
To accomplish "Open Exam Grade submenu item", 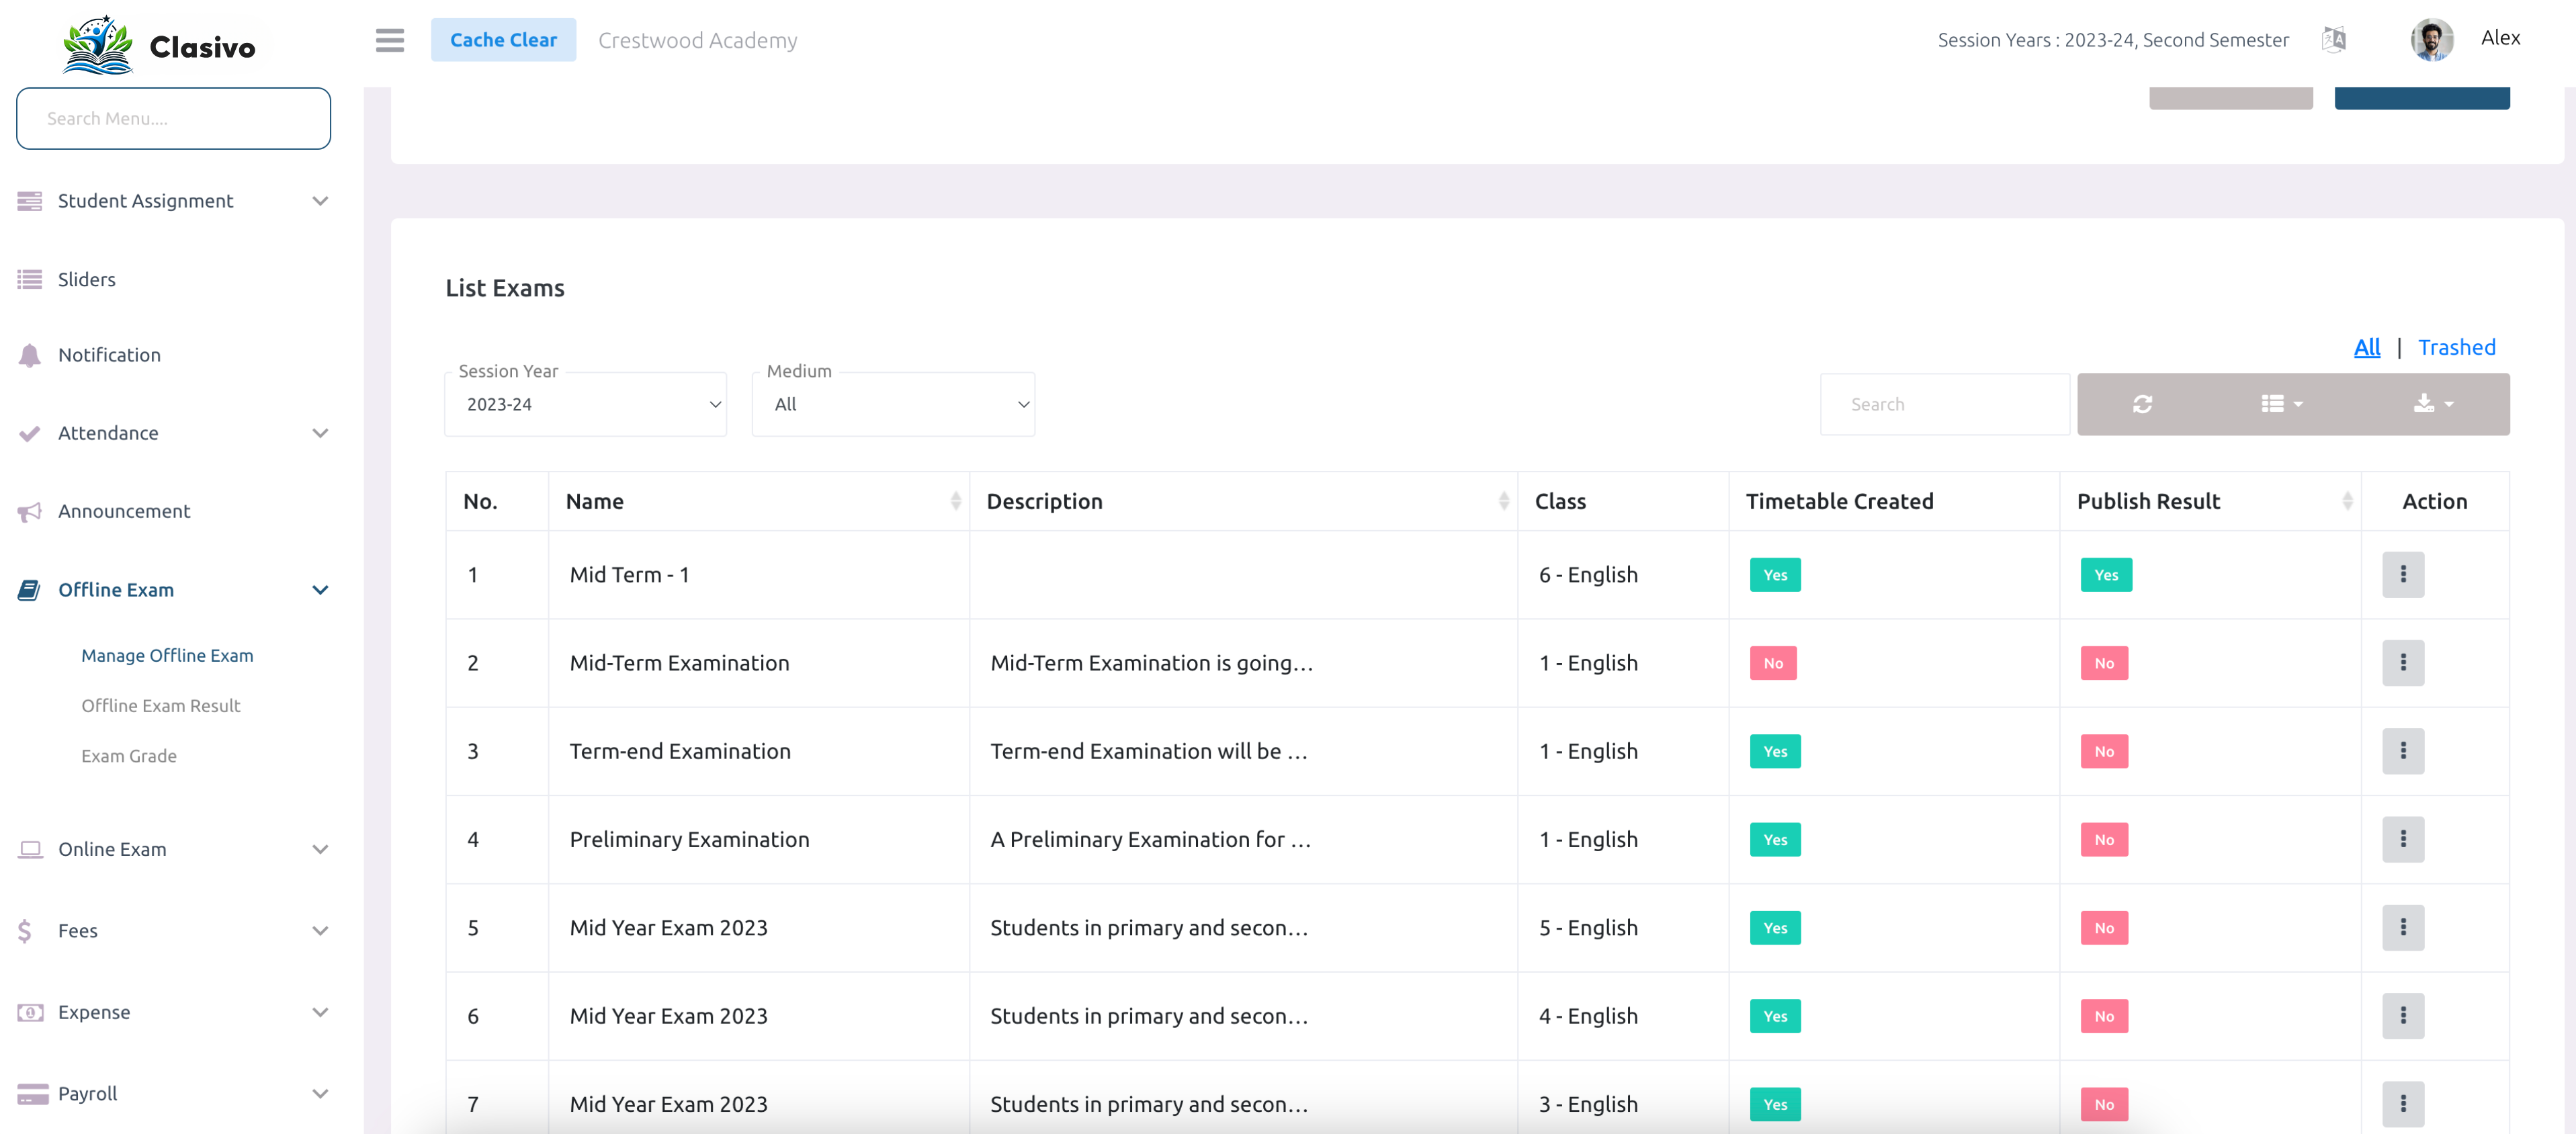I will pyautogui.click(x=129, y=756).
